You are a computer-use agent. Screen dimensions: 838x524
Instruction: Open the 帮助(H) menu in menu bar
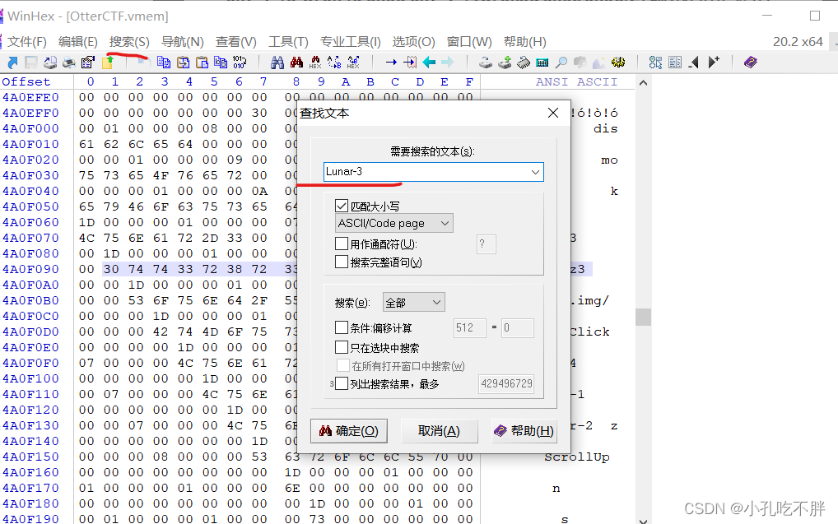click(x=525, y=42)
